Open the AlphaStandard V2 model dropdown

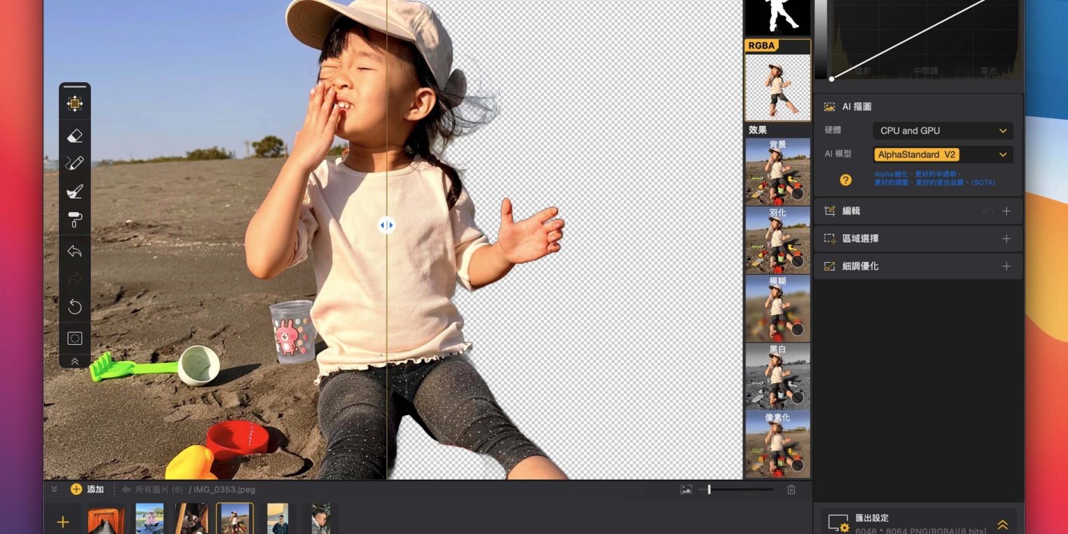(x=942, y=154)
